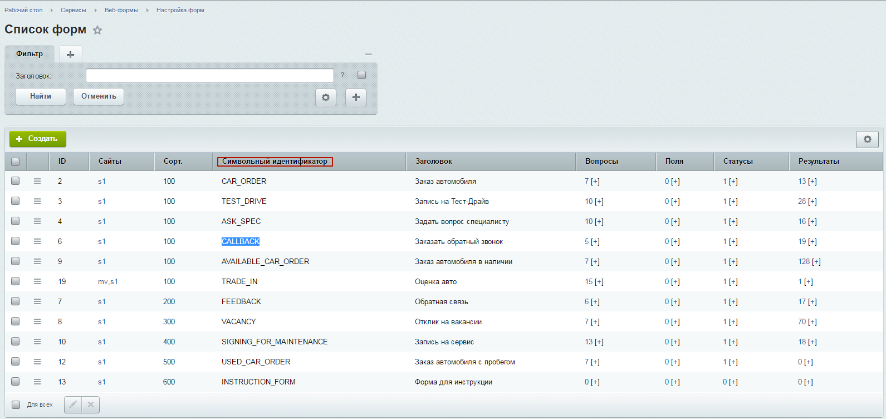
Task: Open actions menu for TRADE_IN row
Action: 37,281
